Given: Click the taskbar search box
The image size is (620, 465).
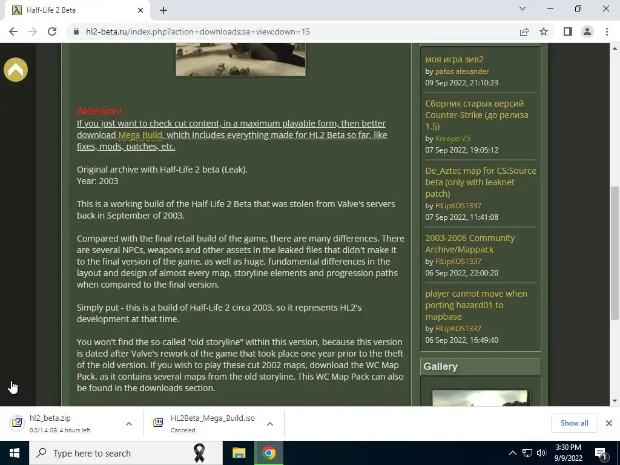Looking at the screenshot, I should [126, 453].
